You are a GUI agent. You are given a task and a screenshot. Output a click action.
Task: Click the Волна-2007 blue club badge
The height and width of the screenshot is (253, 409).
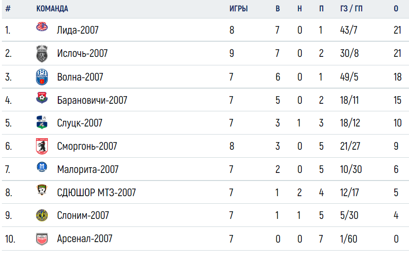[42, 77]
